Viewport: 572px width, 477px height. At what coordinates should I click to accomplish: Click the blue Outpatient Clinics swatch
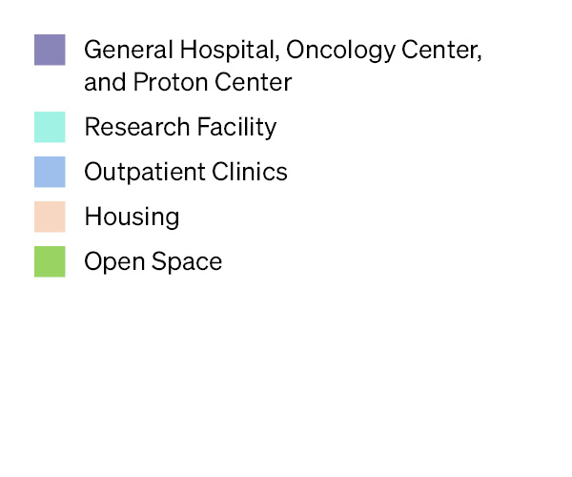pyautogui.click(x=50, y=172)
